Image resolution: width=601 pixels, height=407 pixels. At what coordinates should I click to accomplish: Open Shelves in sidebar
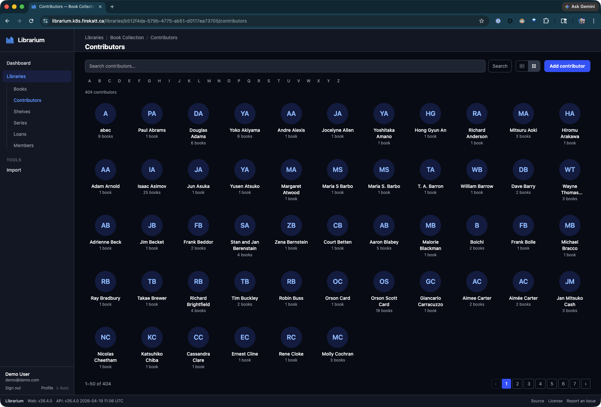[x=22, y=112]
